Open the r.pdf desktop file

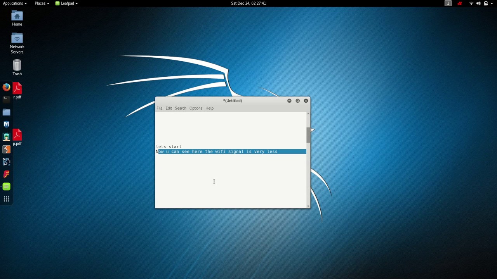pos(17,91)
